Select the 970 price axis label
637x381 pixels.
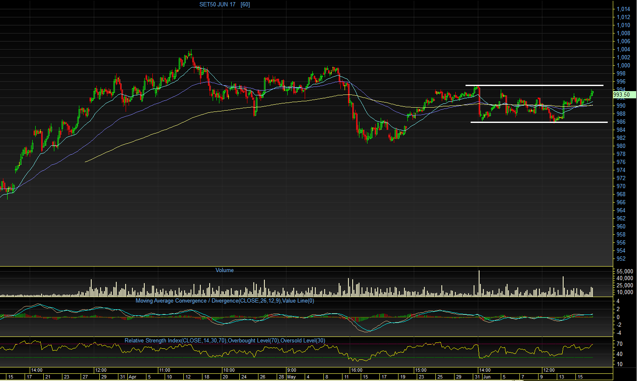(x=620, y=186)
